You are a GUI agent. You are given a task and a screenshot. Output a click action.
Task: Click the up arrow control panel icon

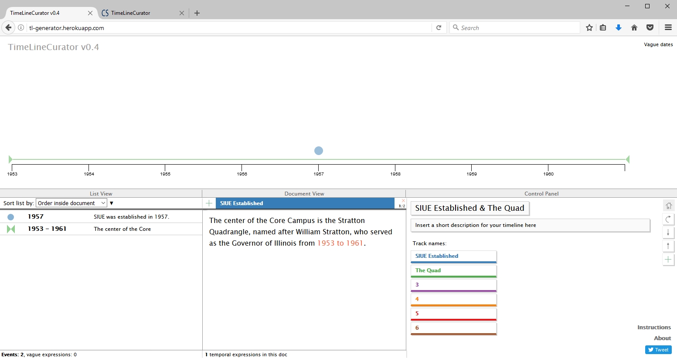(668, 246)
